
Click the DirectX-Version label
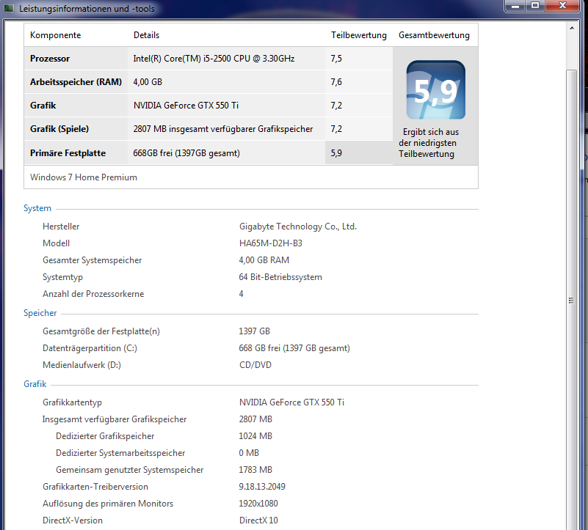[x=73, y=520]
